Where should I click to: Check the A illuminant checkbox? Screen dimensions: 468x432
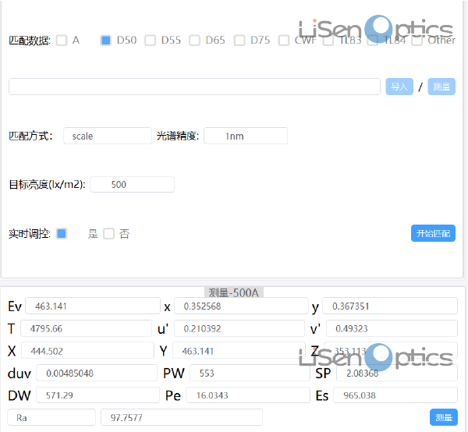[x=62, y=41]
